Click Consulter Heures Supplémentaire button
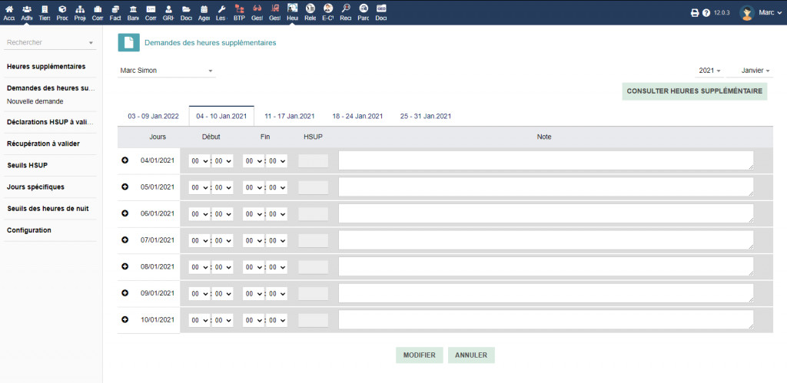This screenshot has width=787, height=383. click(695, 91)
